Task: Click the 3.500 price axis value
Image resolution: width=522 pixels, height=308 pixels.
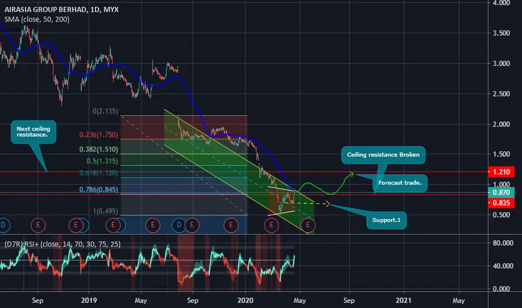Action: (x=501, y=33)
